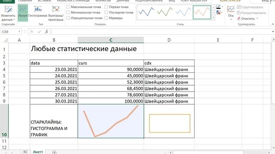Click the Name Box showing C10
Image resolution: width=275 pixels, height=154 pixels.
(x=9, y=32)
